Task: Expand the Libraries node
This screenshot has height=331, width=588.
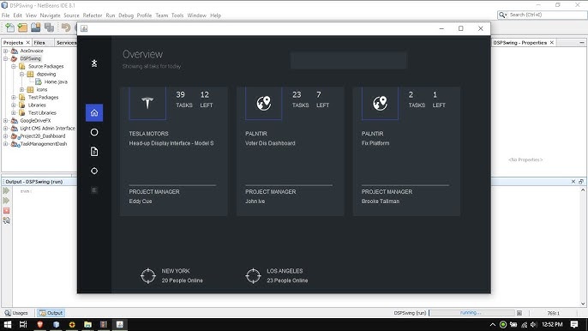Action: tap(14, 105)
